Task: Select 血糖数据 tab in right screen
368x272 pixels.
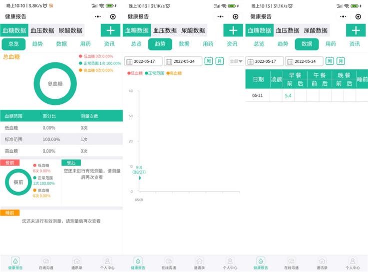Action: point(259,30)
